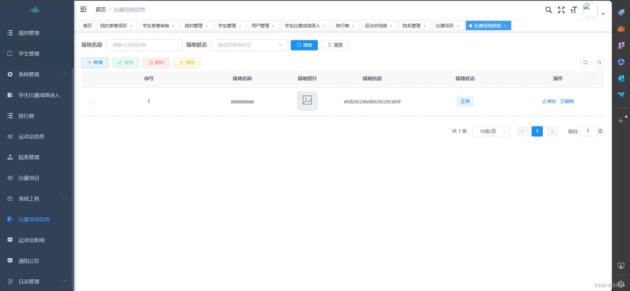630x291 pixels.
Task: Collapse sidebar using the hamburger icon
Action: tap(83, 9)
